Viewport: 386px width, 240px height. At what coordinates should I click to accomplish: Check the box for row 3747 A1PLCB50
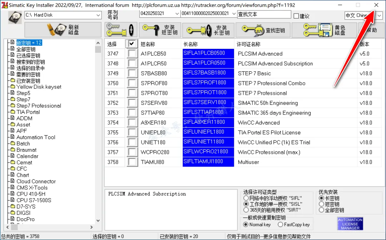[x=132, y=53]
